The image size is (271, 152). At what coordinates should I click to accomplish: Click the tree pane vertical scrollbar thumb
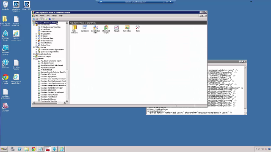[67, 47]
